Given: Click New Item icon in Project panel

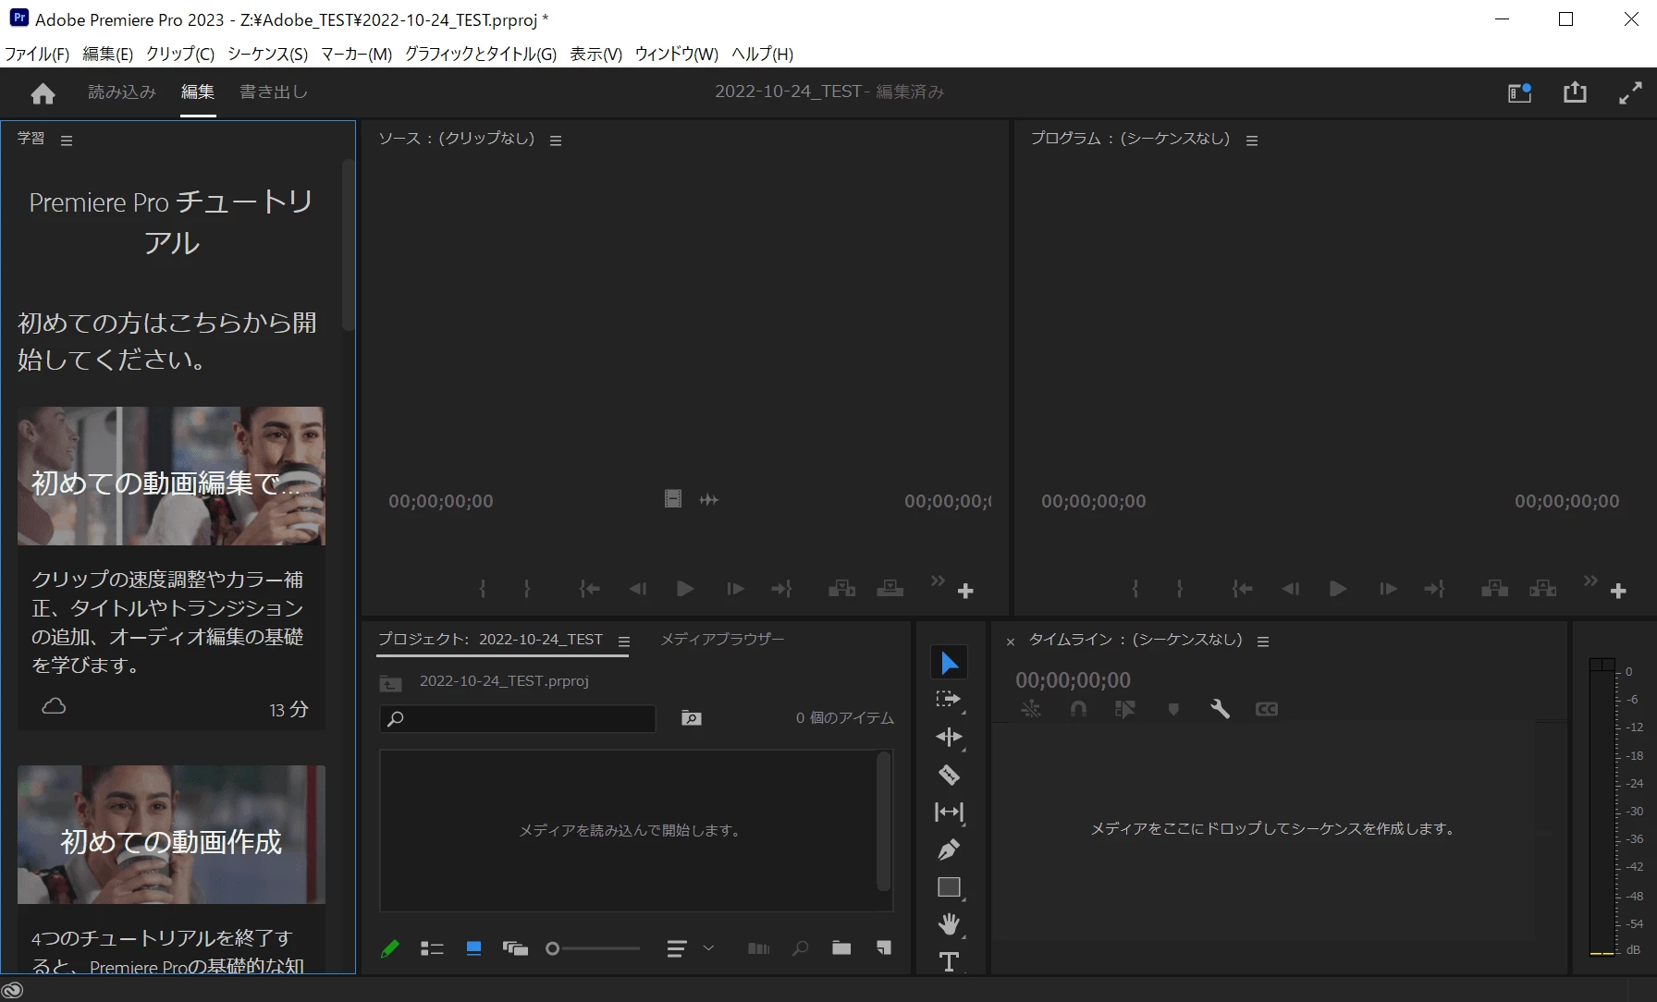Looking at the screenshot, I should (x=884, y=947).
